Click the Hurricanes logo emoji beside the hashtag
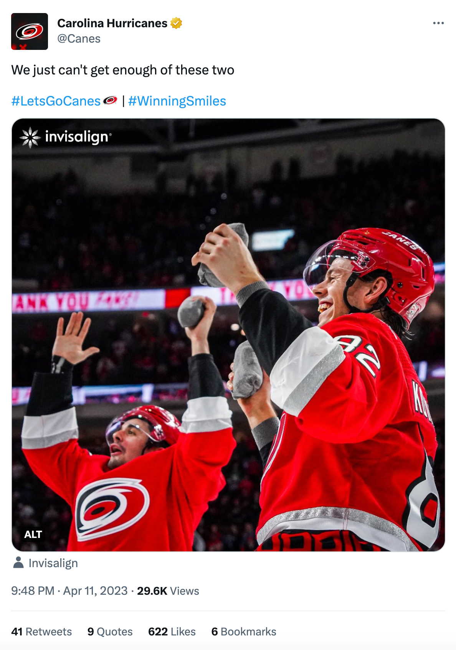The height and width of the screenshot is (650, 456). pyautogui.click(x=110, y=101)
